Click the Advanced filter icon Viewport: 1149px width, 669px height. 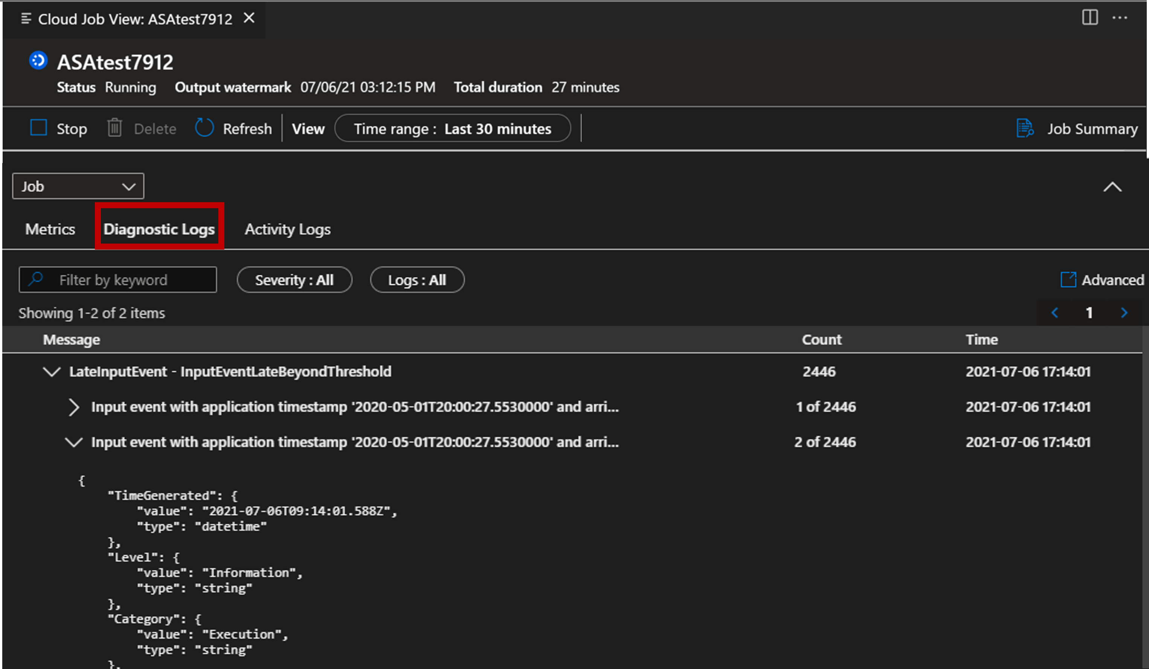(x=1067, y=280)
